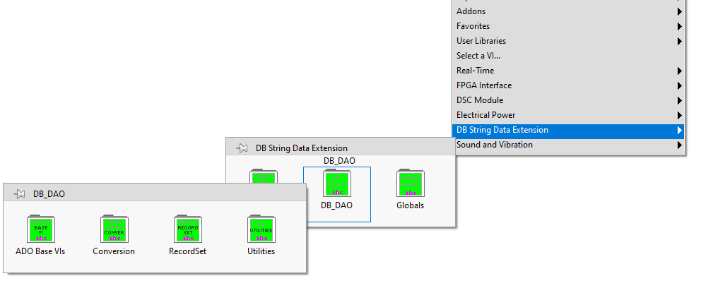Open the Favorites menu entry

click(x=568, y=26)
